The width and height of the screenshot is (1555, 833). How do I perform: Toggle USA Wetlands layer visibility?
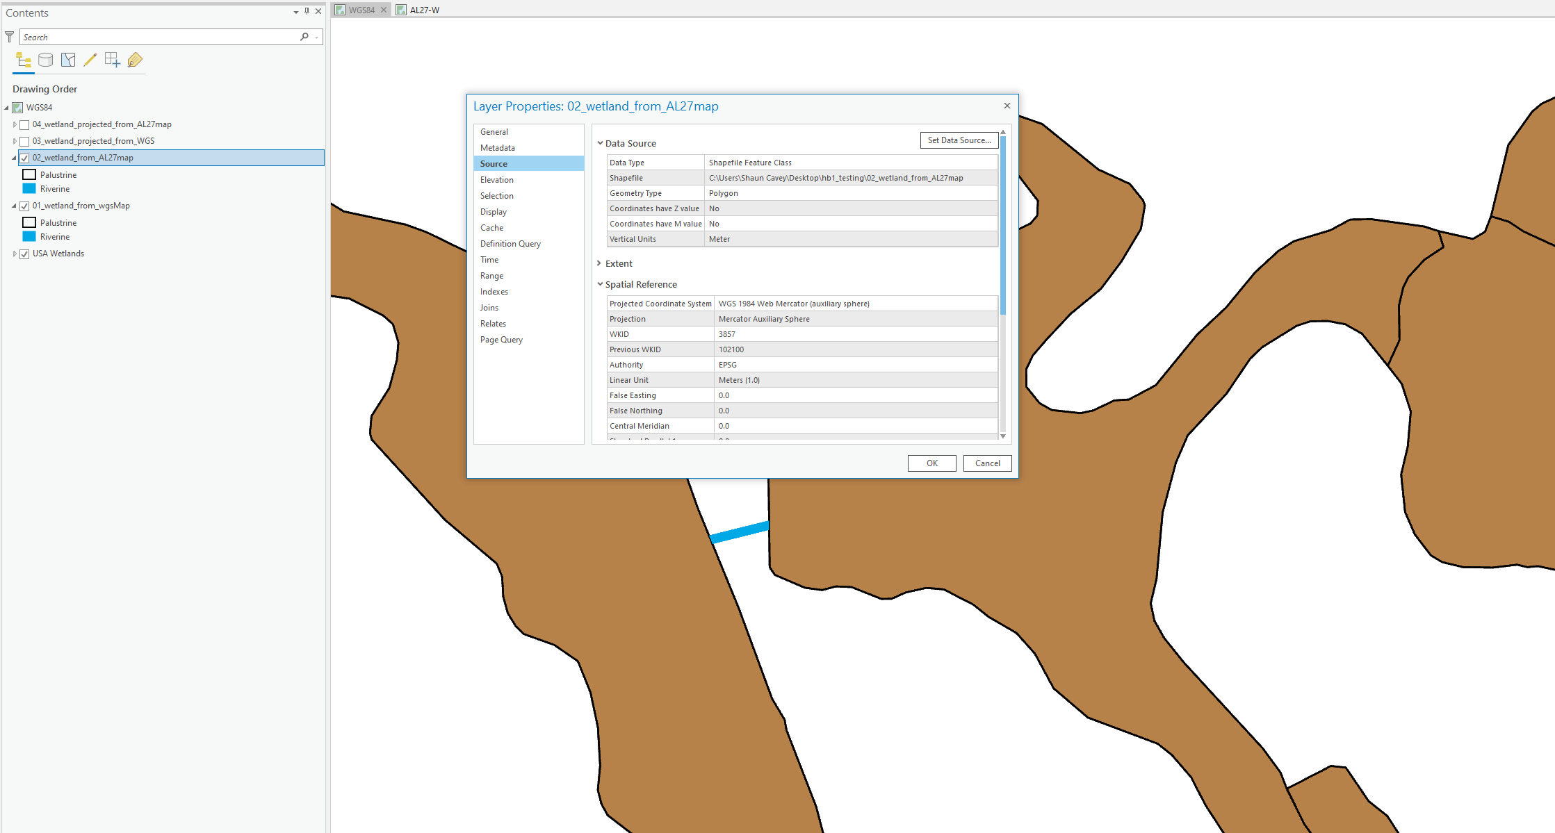pyautogui.click(x=24, y=254)
